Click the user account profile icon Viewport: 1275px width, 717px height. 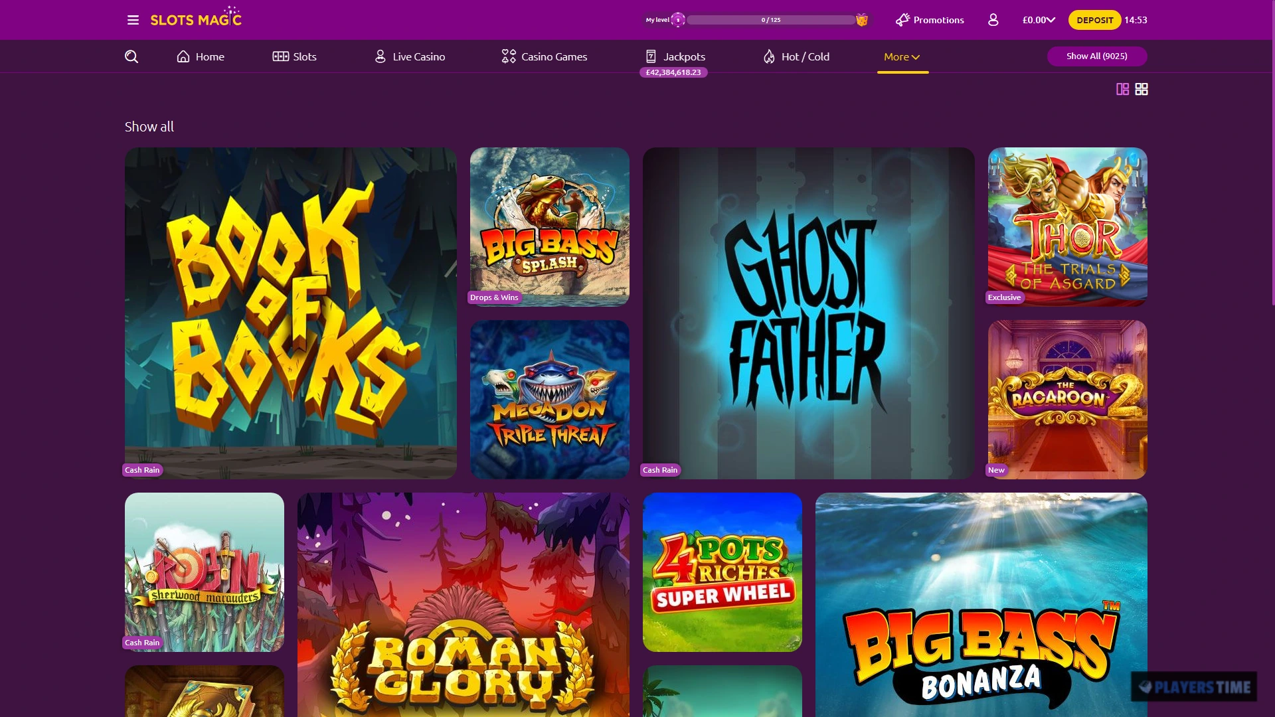(993, 20)
